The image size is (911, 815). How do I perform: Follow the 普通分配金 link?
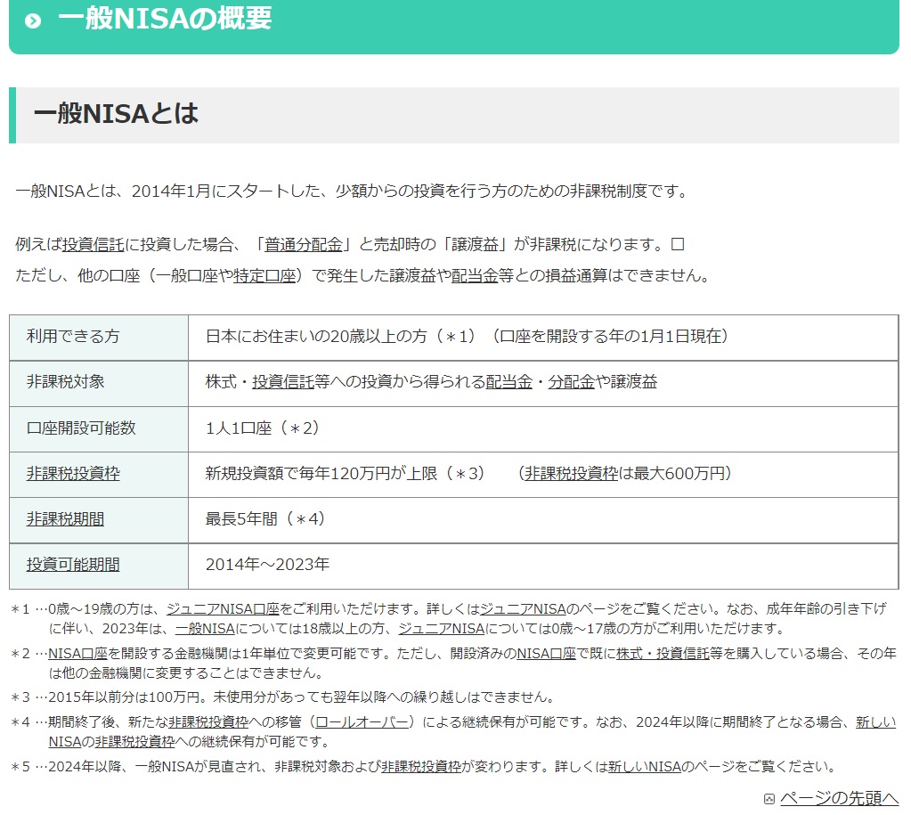(x=304, y=245)
